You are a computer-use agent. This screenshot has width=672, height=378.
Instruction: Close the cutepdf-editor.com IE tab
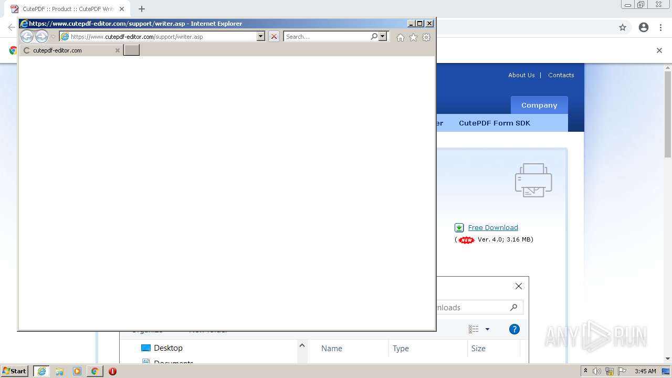118,50
